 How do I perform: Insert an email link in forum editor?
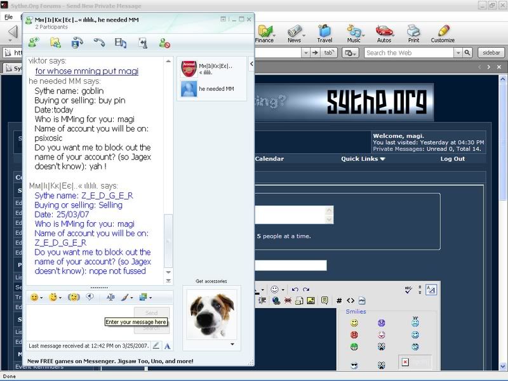pos(299,300)
